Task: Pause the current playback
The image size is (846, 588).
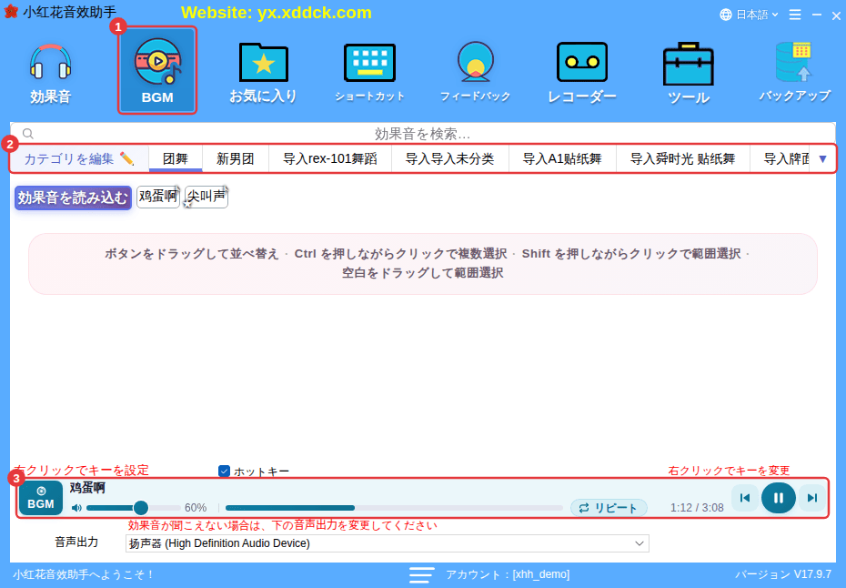Action: [x=778, y=498]
